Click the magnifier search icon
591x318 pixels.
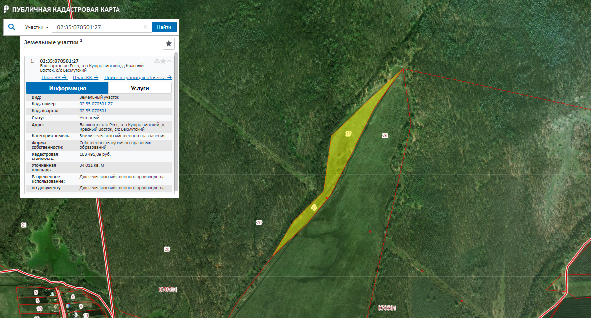11,27
